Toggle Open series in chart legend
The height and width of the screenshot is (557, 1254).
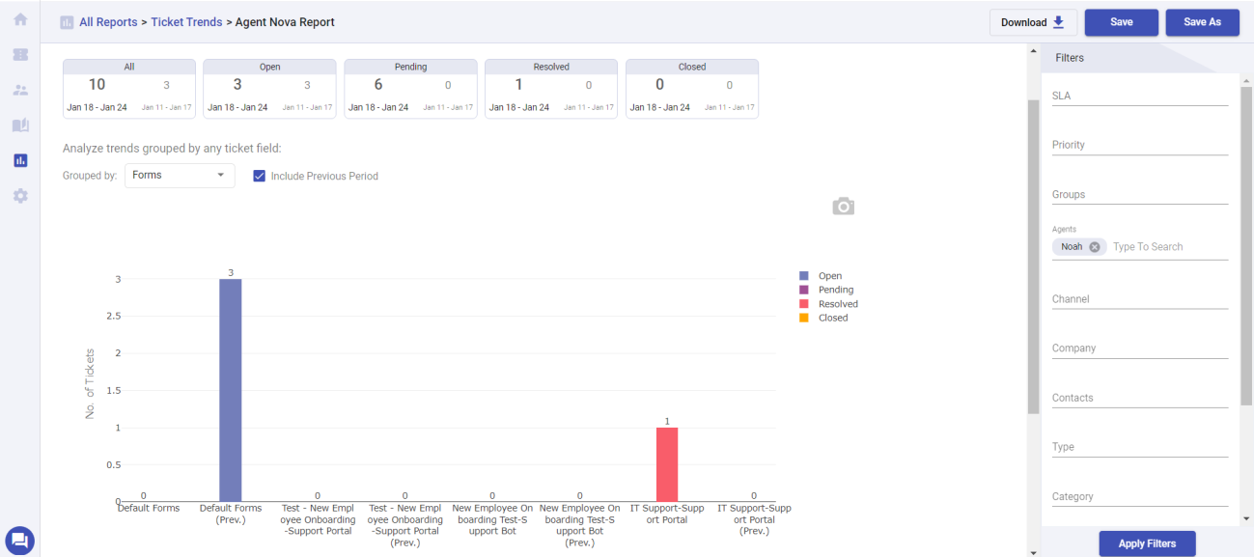(821, 276)
